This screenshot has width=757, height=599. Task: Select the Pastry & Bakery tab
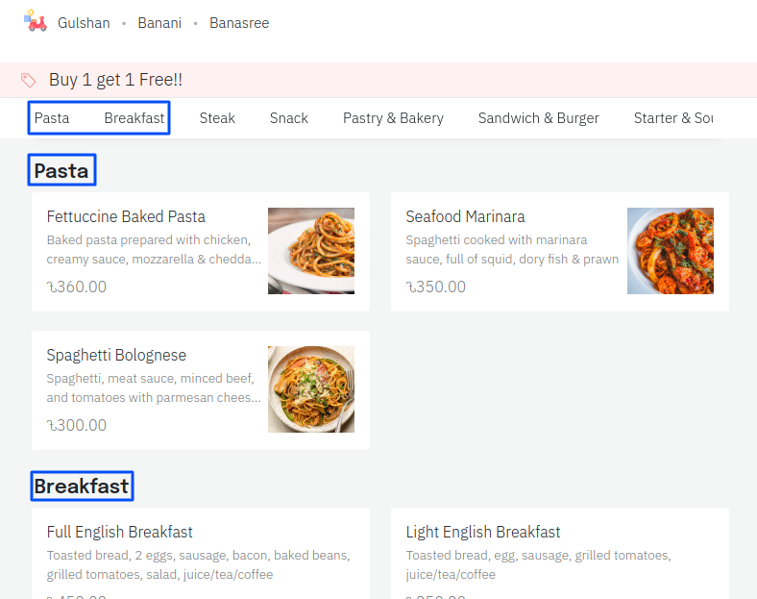click(393, 118)
